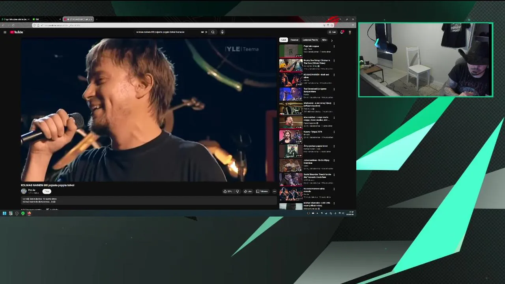Open Juice Leskinen video thumbnail
This screenshot has height=284, width=505.
(x=291, y=165)
